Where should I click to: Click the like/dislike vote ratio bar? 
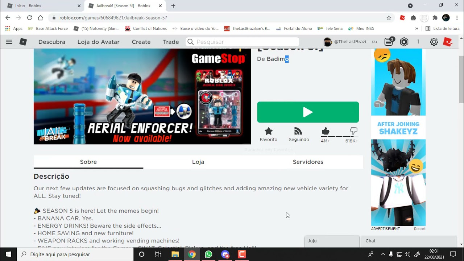pyautogui.click(x=339, y=137)
